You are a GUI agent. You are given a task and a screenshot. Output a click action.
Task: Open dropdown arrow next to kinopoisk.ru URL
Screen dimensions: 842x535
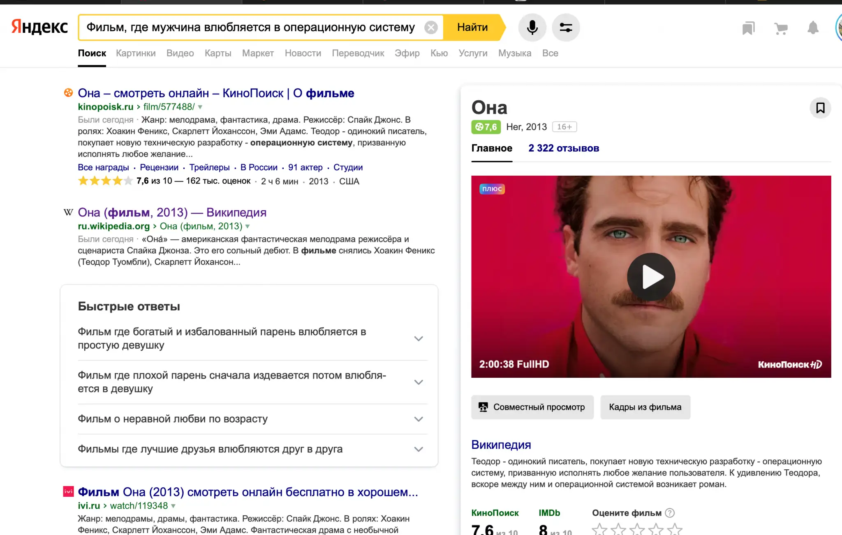(x=200, y=107)
